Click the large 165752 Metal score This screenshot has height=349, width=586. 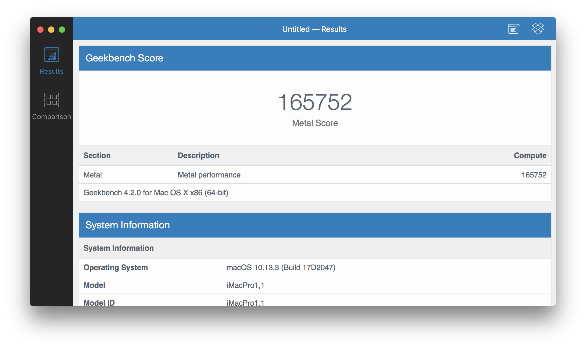[315, 102]
